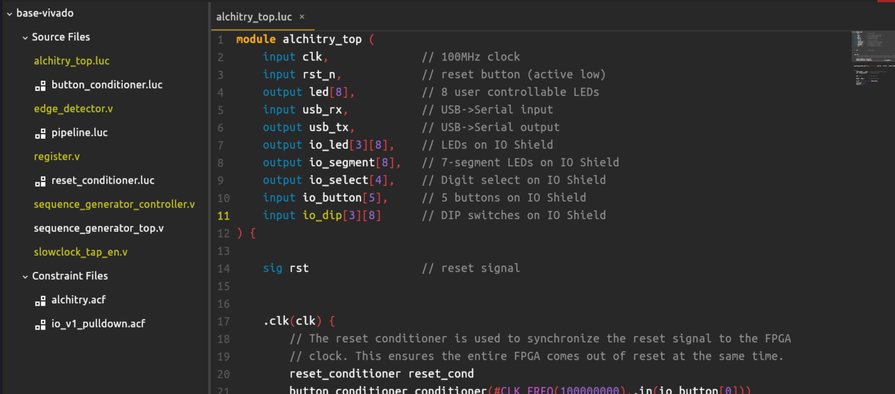The height and width of the screenshot is (394, 895).
Task: Open alchitry_top.luc in the file tree
Action: 71,61
